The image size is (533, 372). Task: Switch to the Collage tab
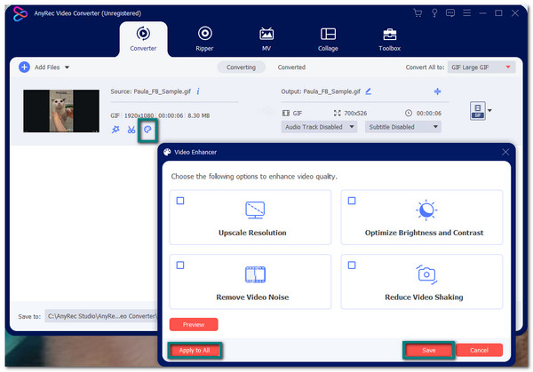pos(328,39)
